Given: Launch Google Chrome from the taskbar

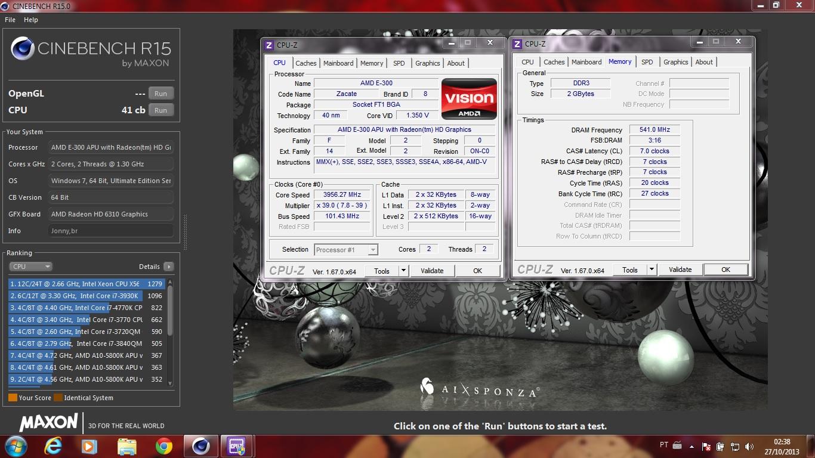Looking at the screenshot, I should (x=163, y=445).
